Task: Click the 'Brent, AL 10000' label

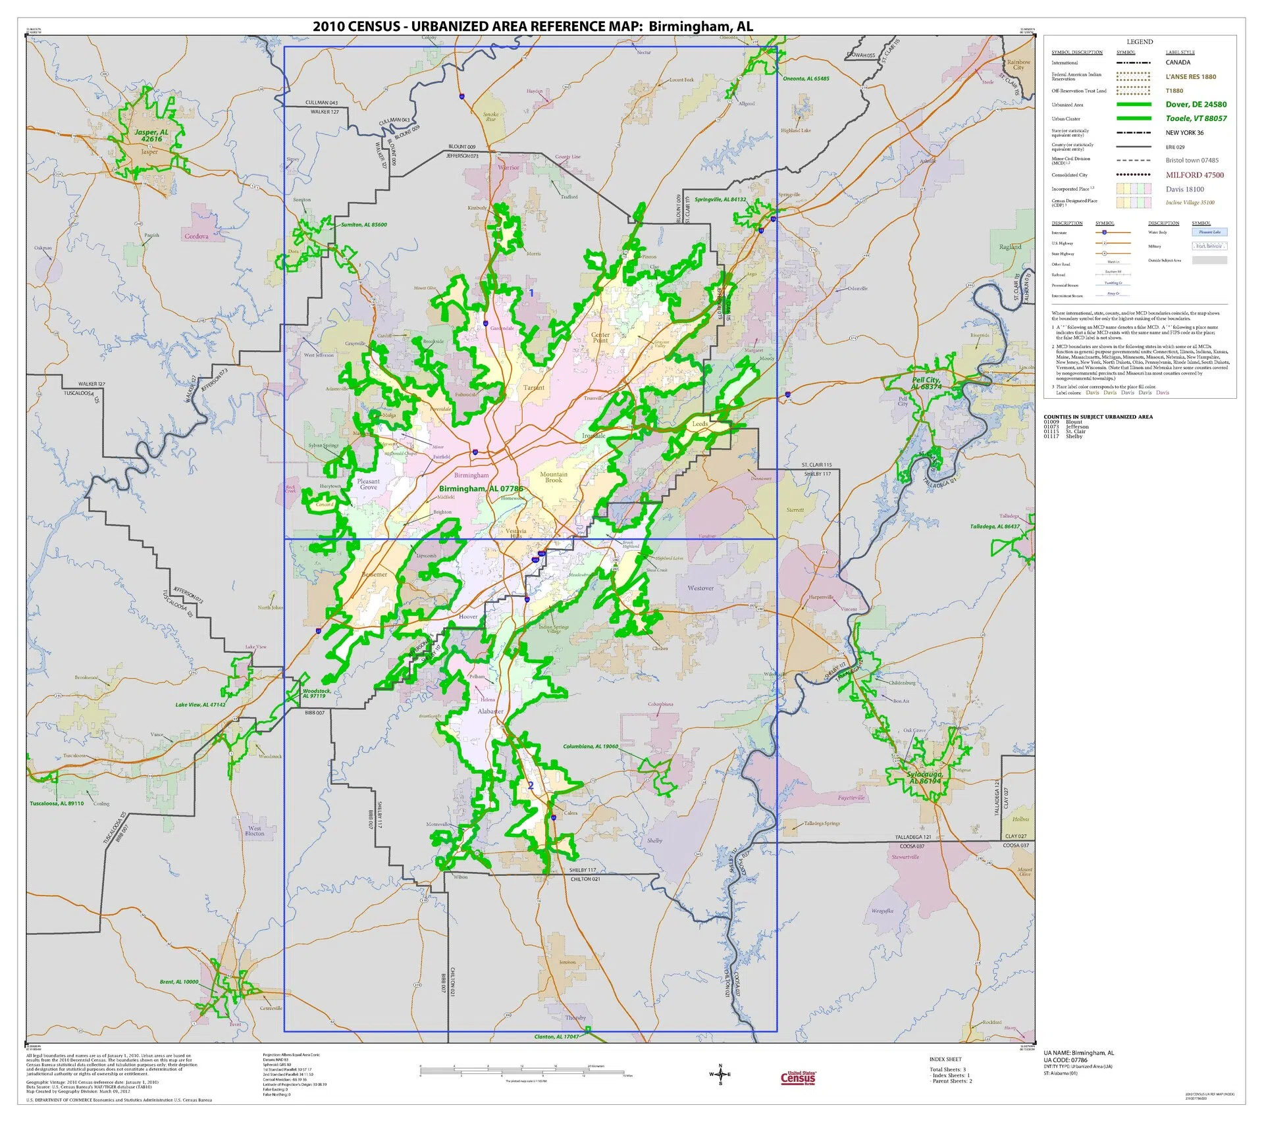Action: (178, 982)
